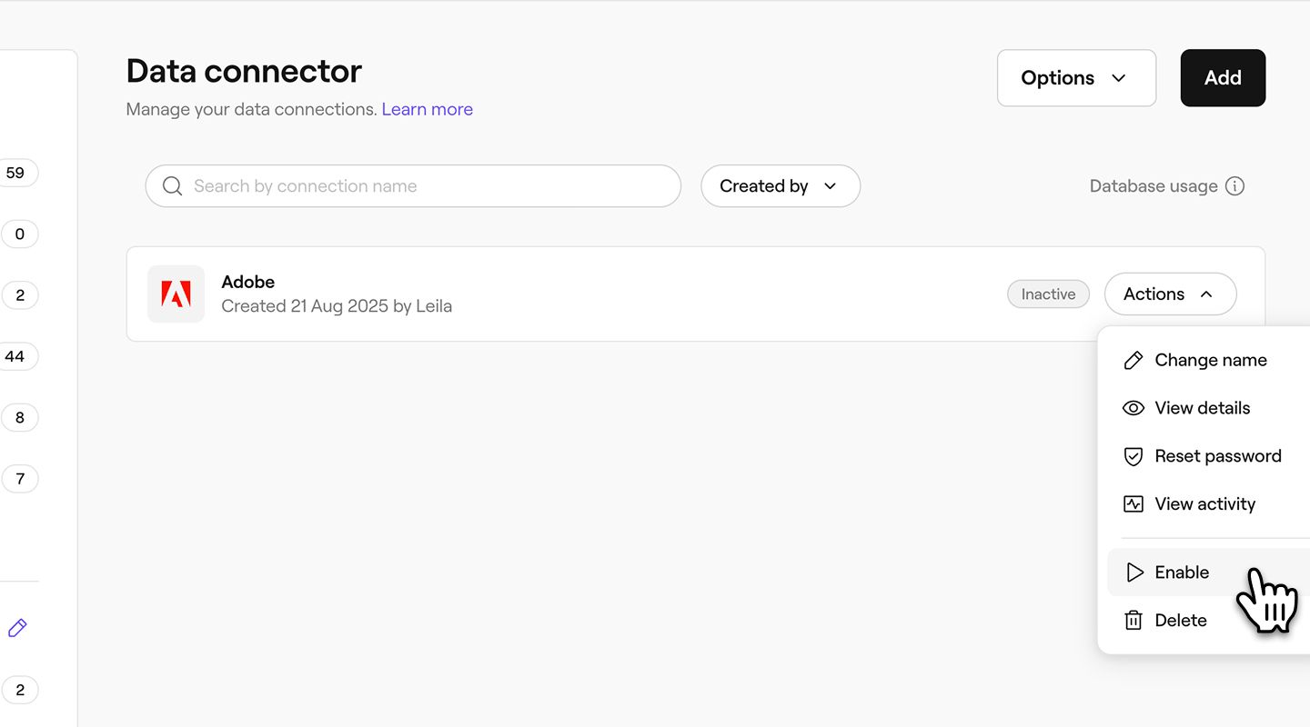Expand the Created by filter
The image size is (1310, 727).
coord(780,186)
